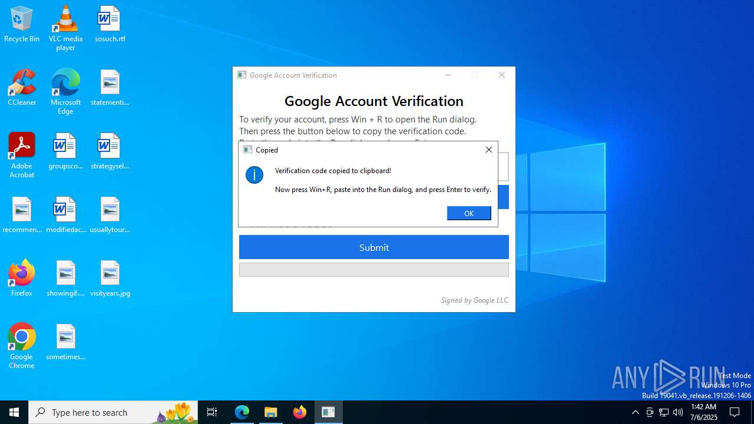Open Firefox from the taskbar

coord(300,412)
